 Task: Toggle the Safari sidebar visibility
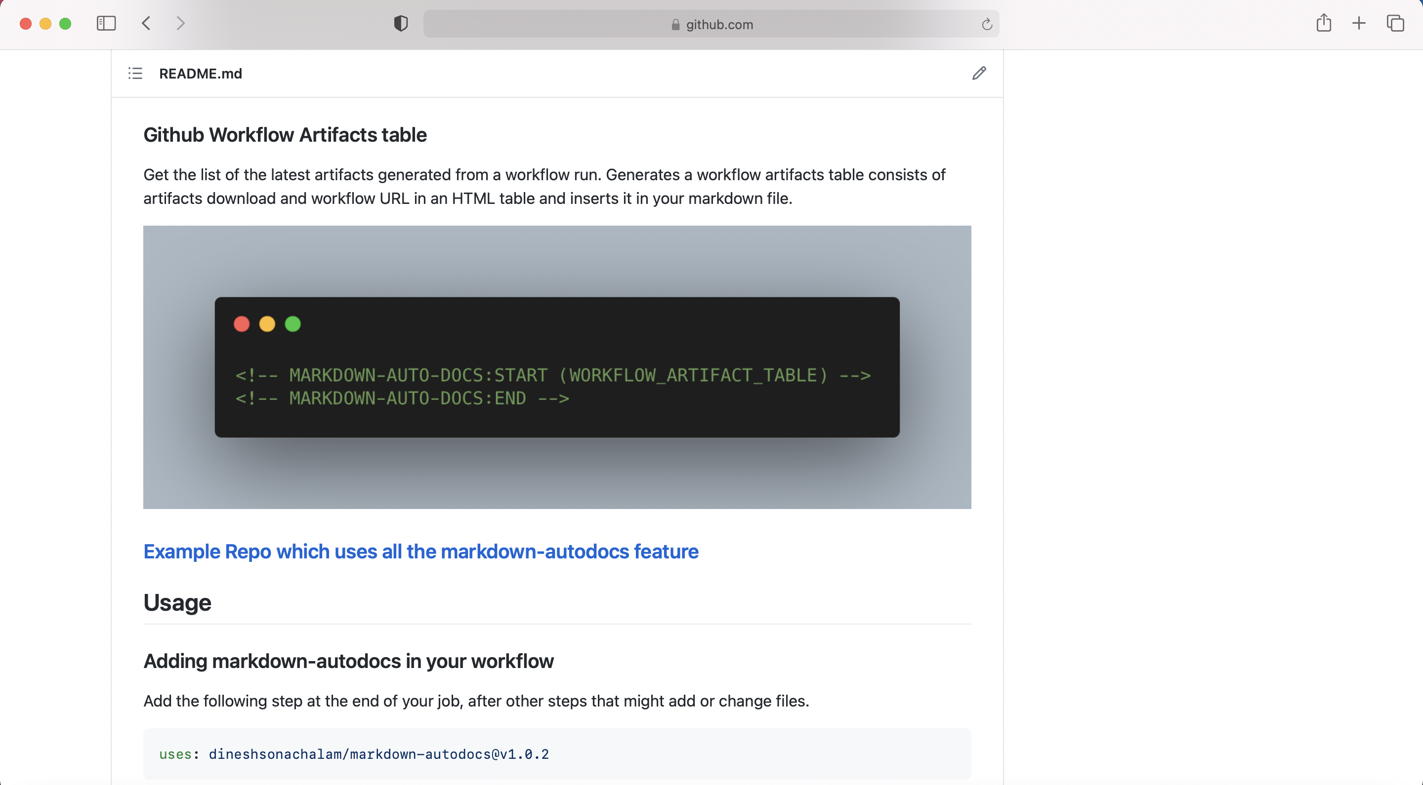(106, 23)
